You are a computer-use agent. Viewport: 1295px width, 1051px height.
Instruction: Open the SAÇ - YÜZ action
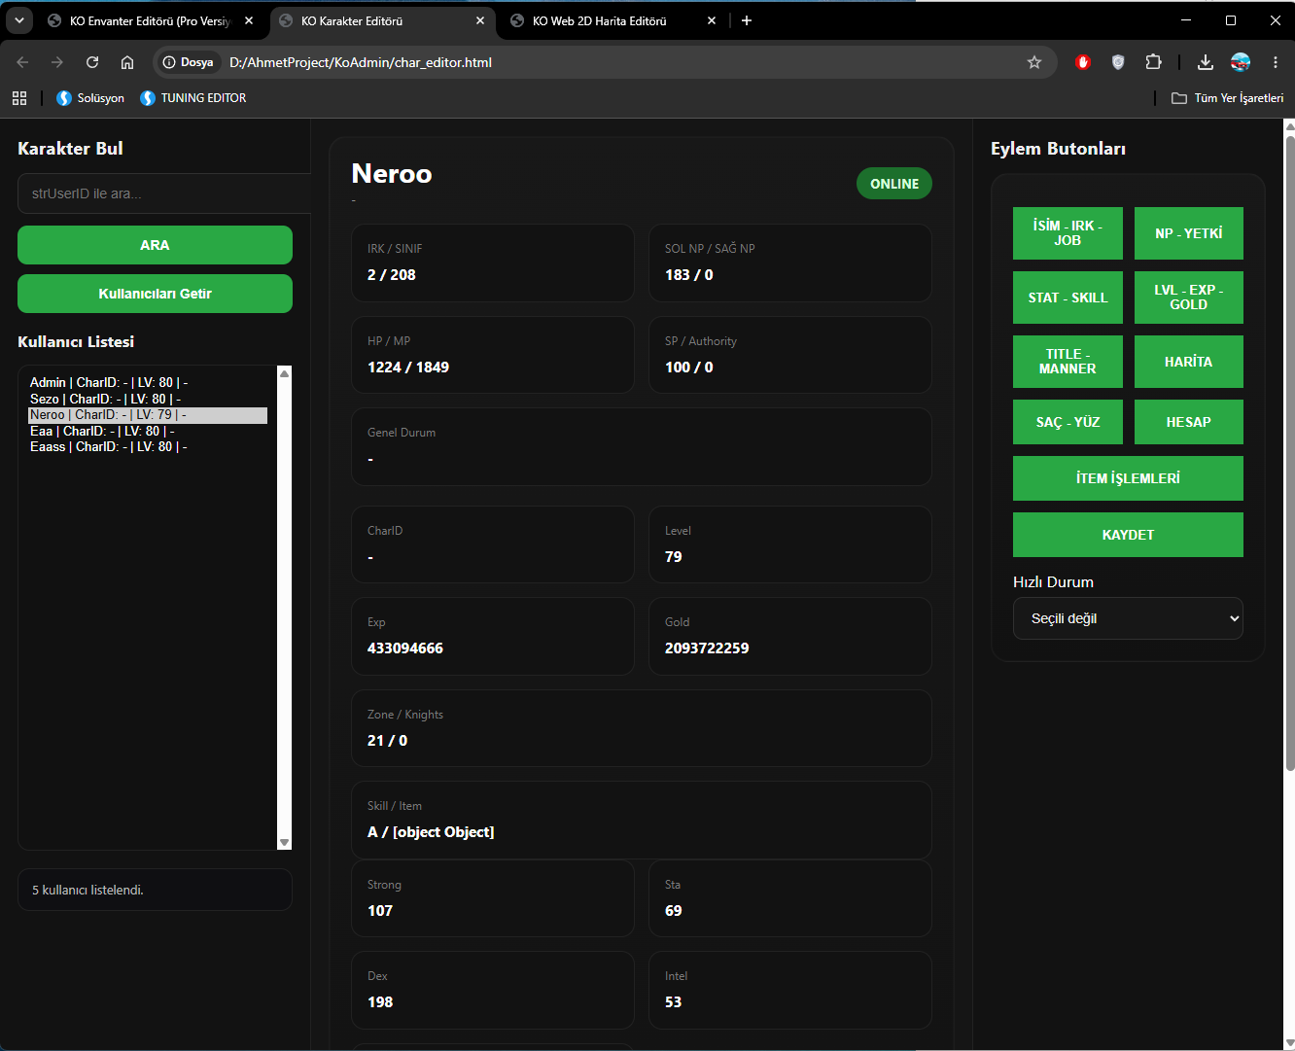[1067, 422]
